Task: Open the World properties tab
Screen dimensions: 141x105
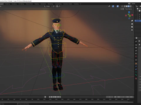Action: tap(136, 56)
